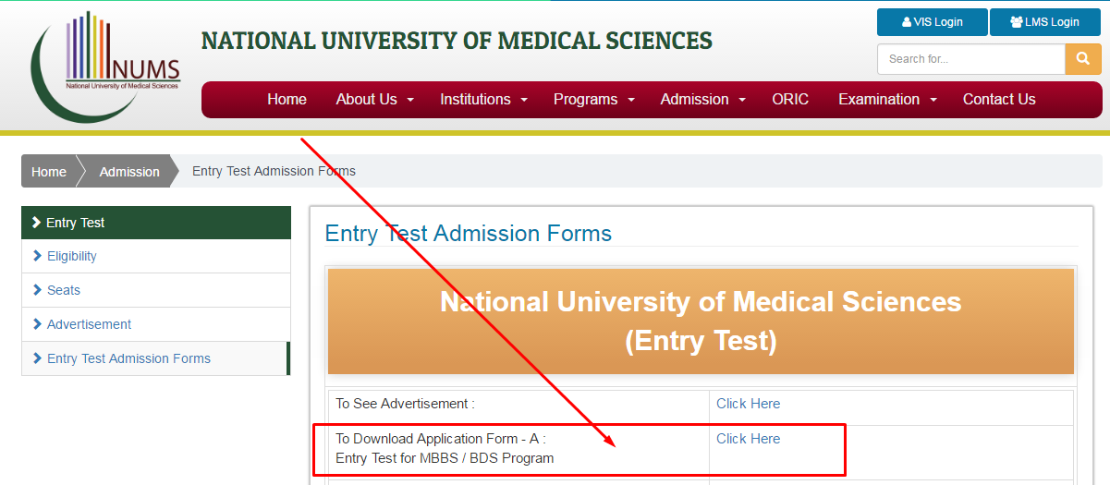Click the orange search magnifier button
The height and width of the screenshot is (485, 1110).
tap(1083, 59)
